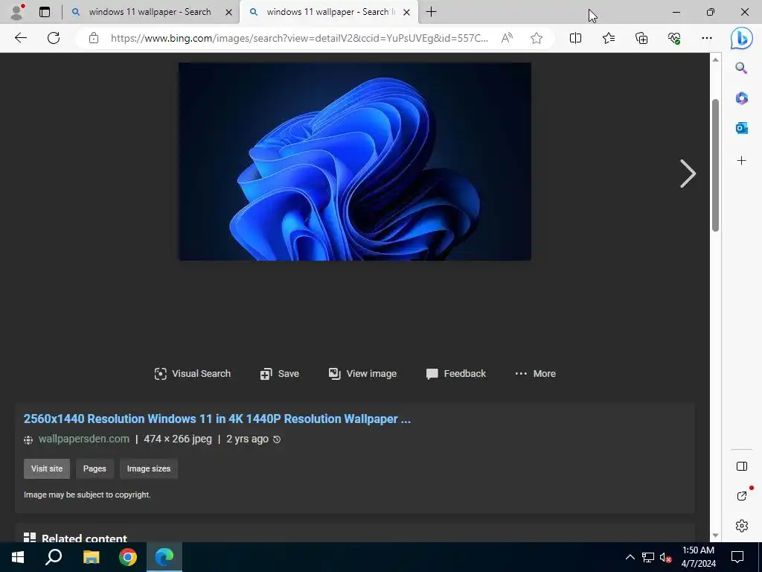Open taskbar search
The height and width of the screenshot is (572, 762).
[x=54, y=557]
